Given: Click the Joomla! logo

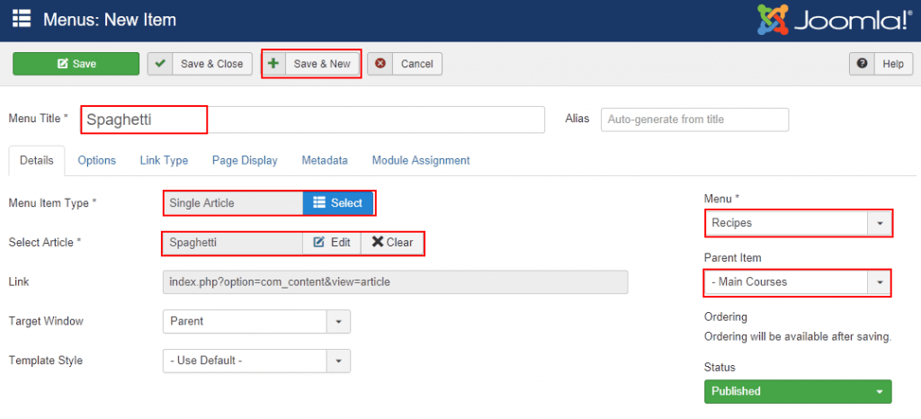Looking at the screenshot, I should (832, 21).
